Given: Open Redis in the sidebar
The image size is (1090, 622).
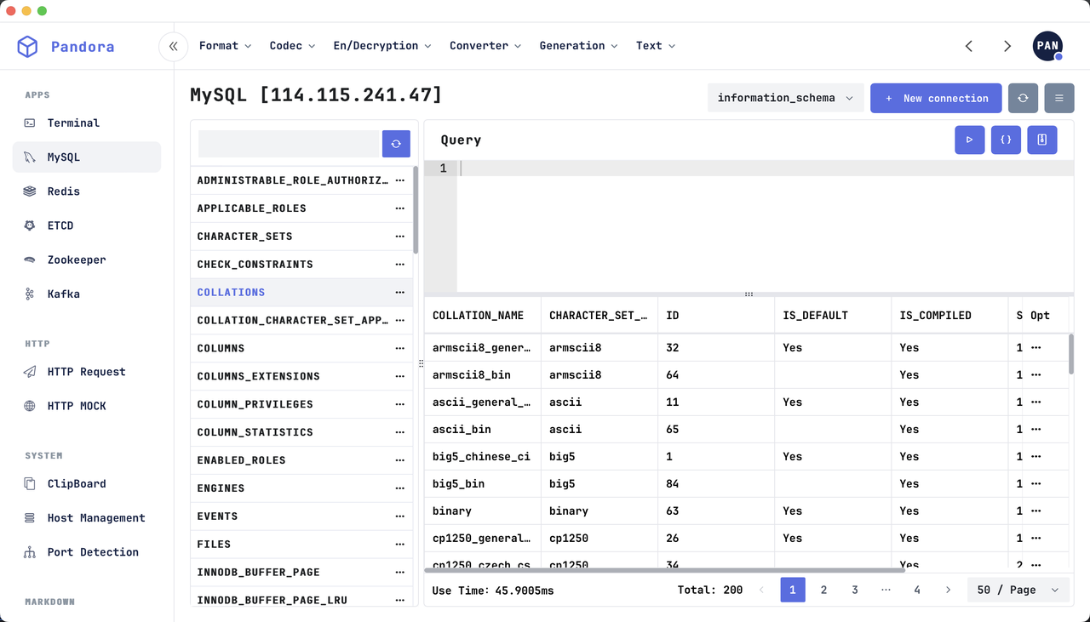Looking at the screenshot, I should tap(87, 191).
